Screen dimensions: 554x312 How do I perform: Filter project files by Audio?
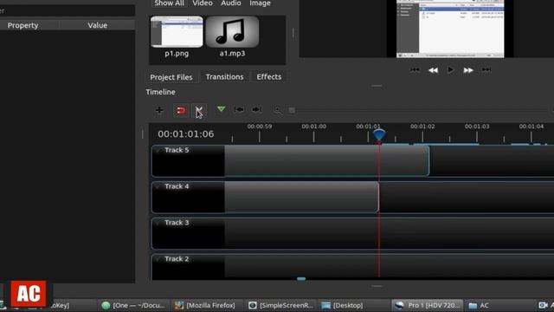(231, 3)
